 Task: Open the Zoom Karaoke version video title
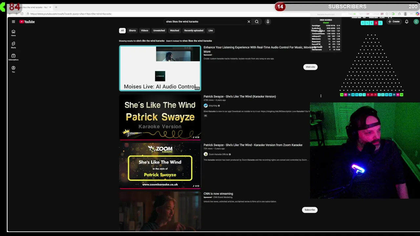[253, 145]
